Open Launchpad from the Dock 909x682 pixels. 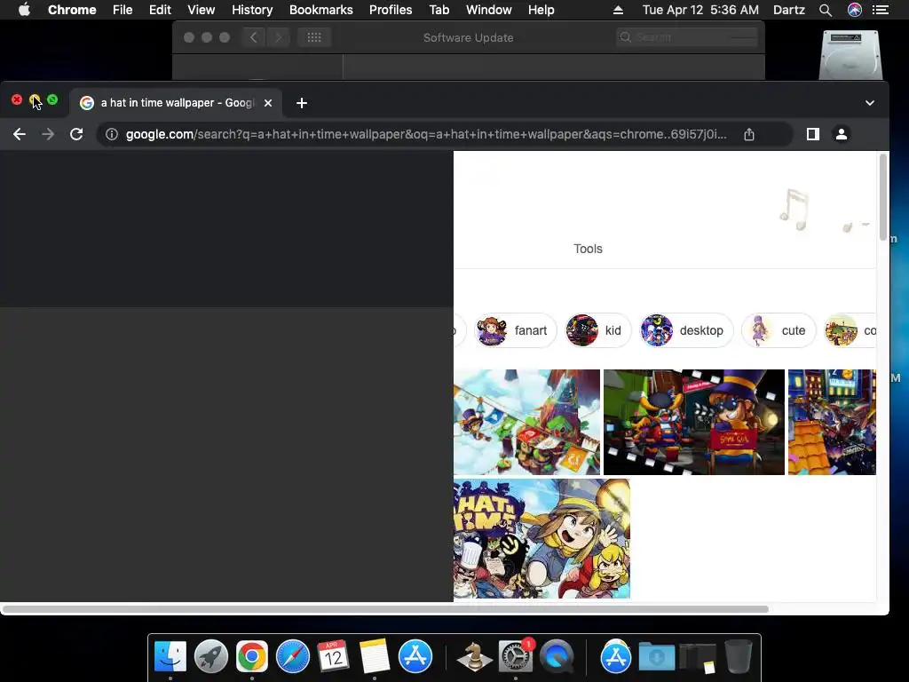coord(211,656)
